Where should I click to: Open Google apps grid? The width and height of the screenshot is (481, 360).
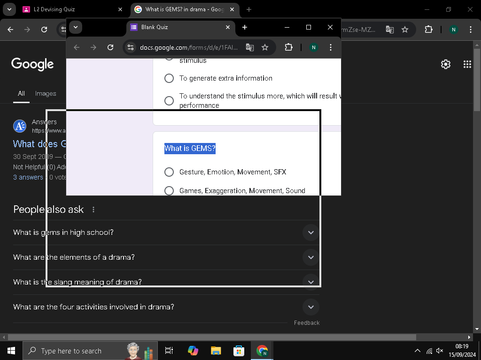(x=467, y=64)
